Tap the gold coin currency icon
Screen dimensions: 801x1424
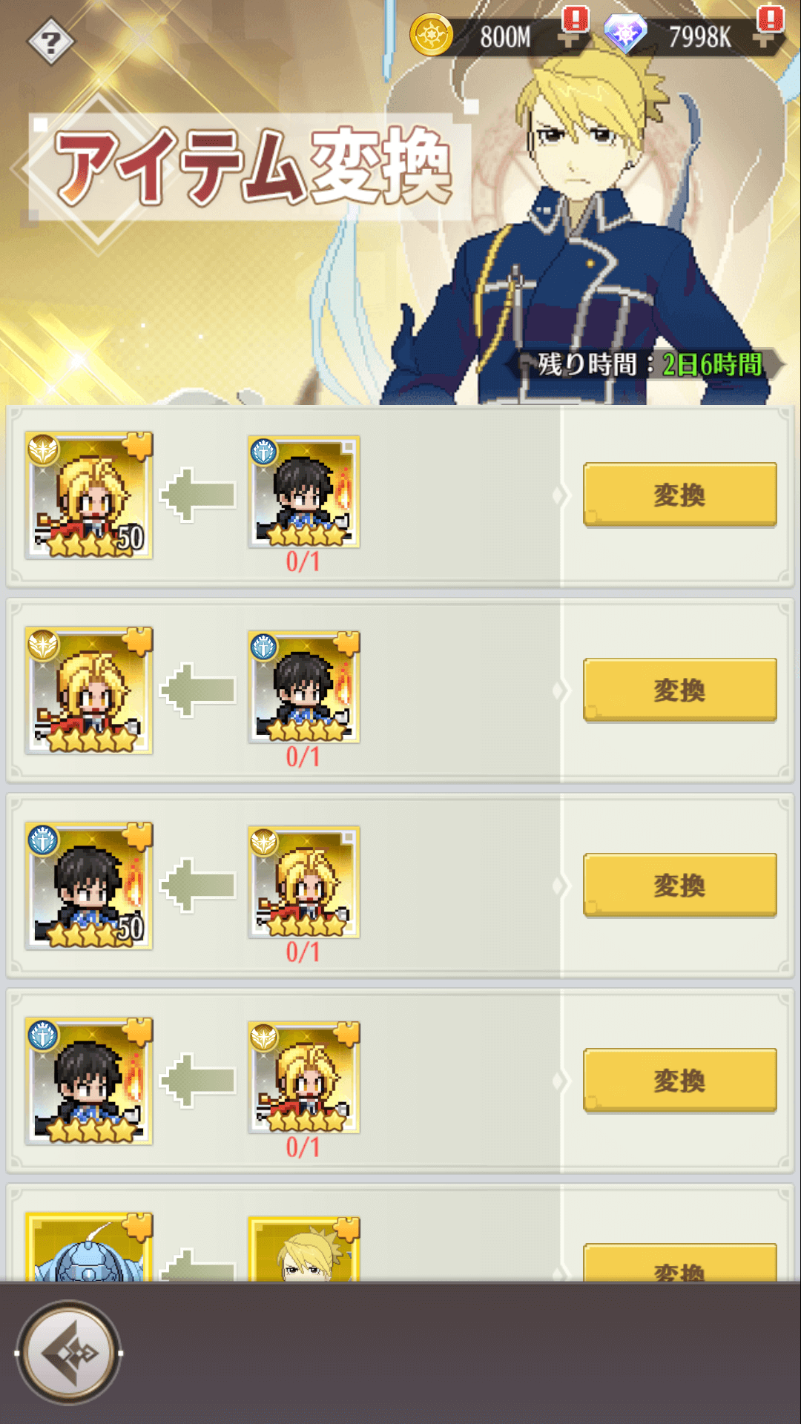pos(432,35)
